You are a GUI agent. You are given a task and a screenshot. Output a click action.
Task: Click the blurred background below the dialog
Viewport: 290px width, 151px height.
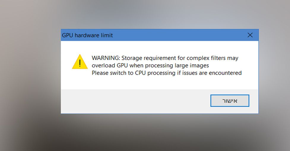pyautogui.click(x=148, y=133)
